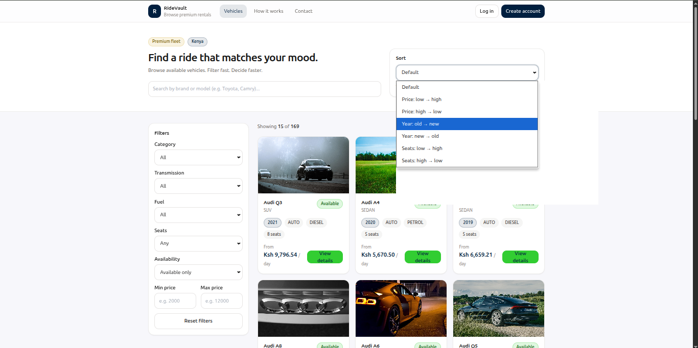Open the Fuel filter dropdown

pos(198,214)
